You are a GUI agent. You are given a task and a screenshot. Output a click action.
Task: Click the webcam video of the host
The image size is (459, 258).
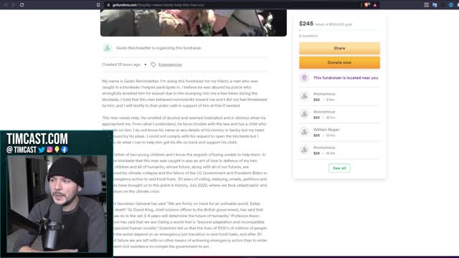[x=57, y=204]
